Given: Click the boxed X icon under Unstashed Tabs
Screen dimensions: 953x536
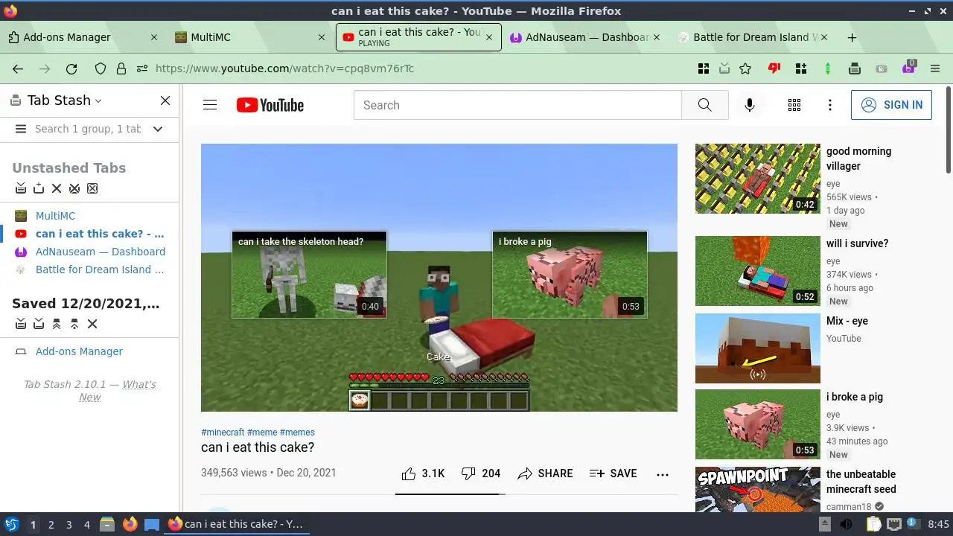Looking at the screenshot, I should (x=92, y=188).
